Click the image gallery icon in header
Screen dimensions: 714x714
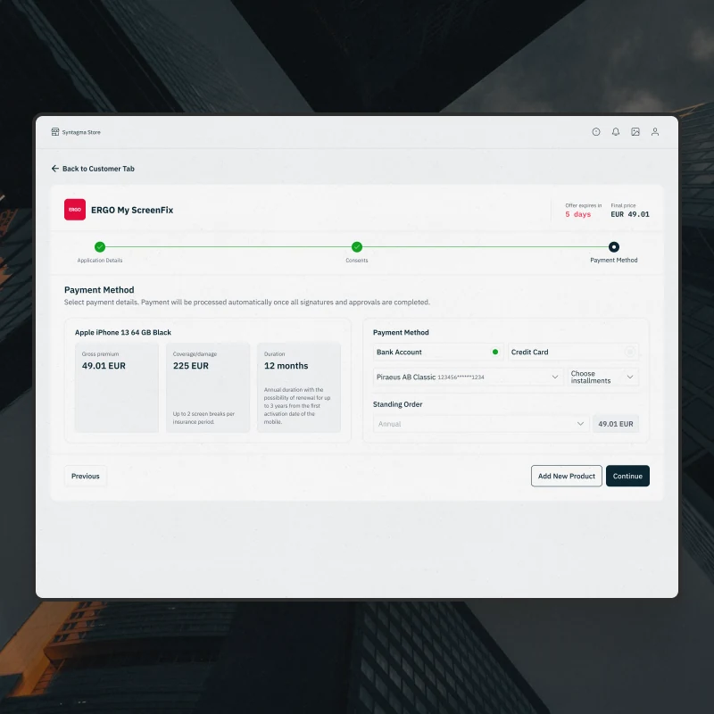click(x=635, y=132)
